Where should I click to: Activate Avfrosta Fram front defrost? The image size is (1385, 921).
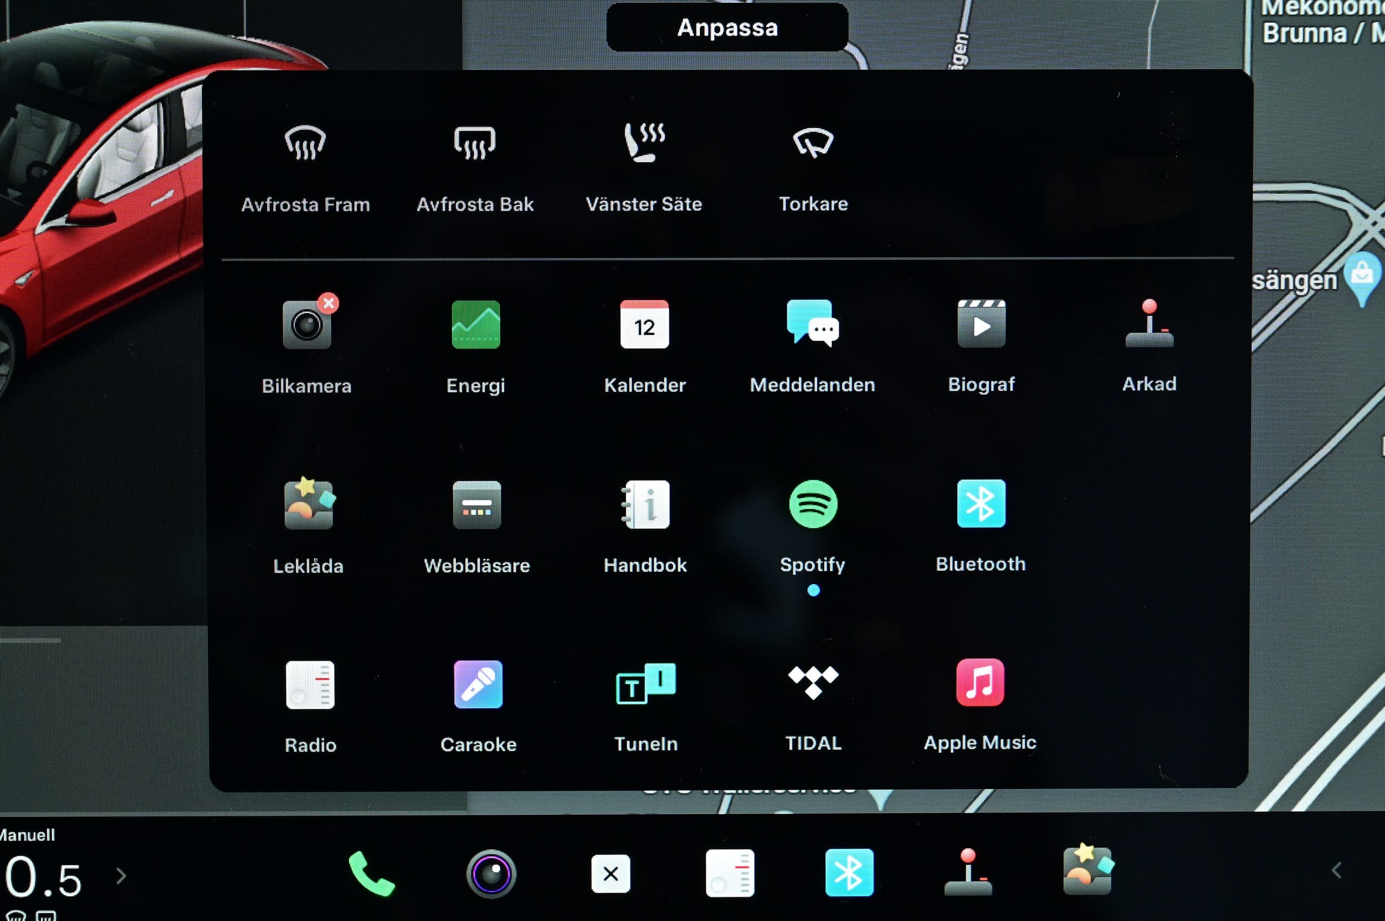[305, 167]
